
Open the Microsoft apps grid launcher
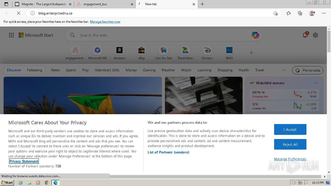coord(11,35)
